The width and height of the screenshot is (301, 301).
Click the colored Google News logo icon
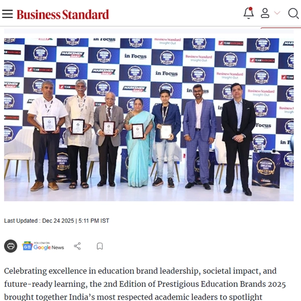27,246
